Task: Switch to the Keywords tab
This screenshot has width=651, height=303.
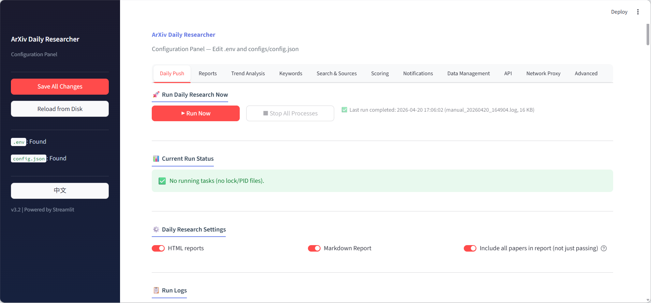Action: (x=291, y=74)
